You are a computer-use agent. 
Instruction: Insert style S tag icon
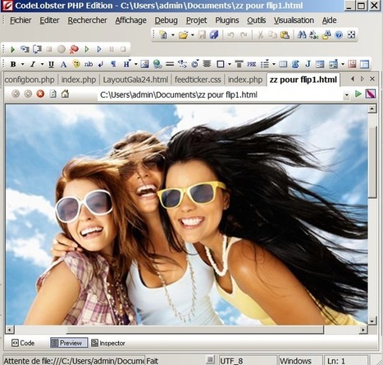click(295, 64)
